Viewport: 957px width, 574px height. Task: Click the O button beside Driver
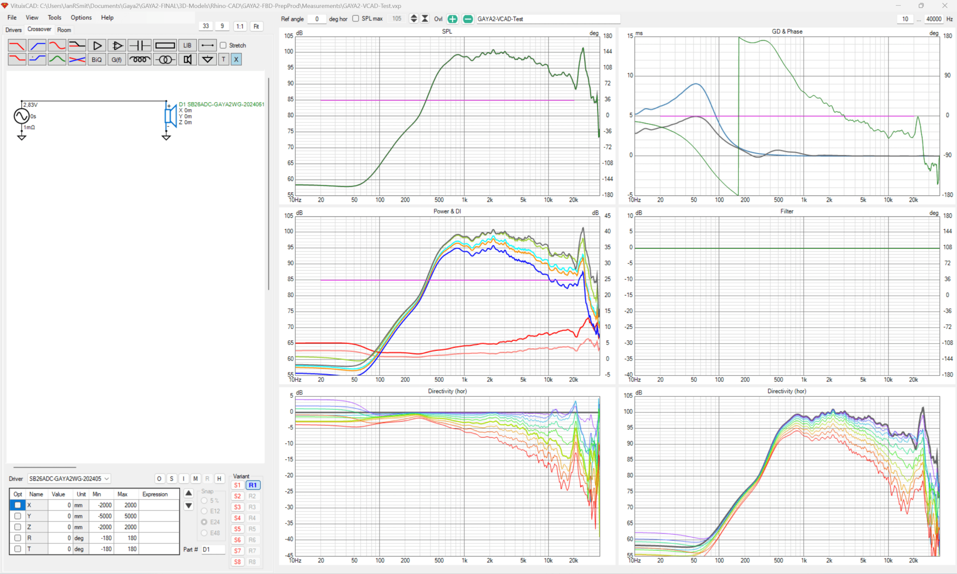[x=159, y=478]
